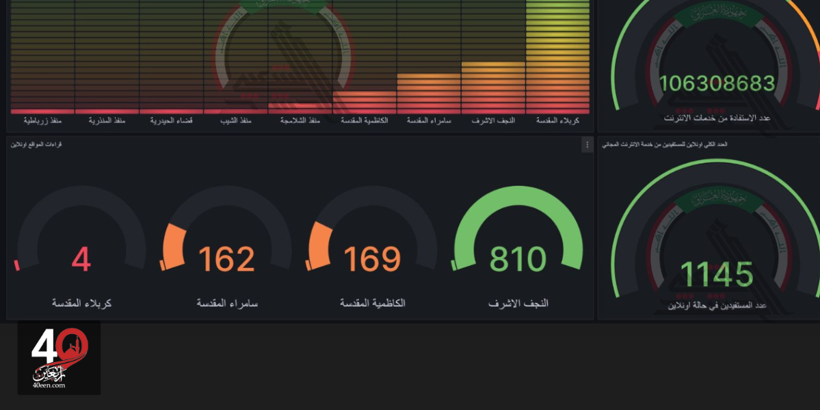Click the كربلاء المقدسة bar in top chart

(x=557, y=57)
